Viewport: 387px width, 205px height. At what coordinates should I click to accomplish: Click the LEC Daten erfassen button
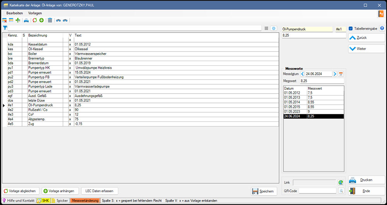click(99, 191)
